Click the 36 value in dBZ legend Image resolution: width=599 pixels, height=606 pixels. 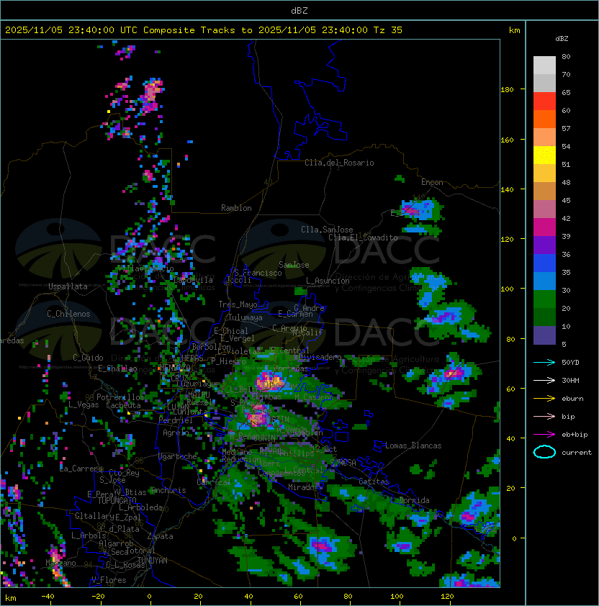coord(566,254)
